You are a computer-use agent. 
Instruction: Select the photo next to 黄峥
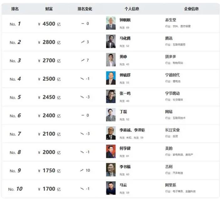[x=111, y=60]
